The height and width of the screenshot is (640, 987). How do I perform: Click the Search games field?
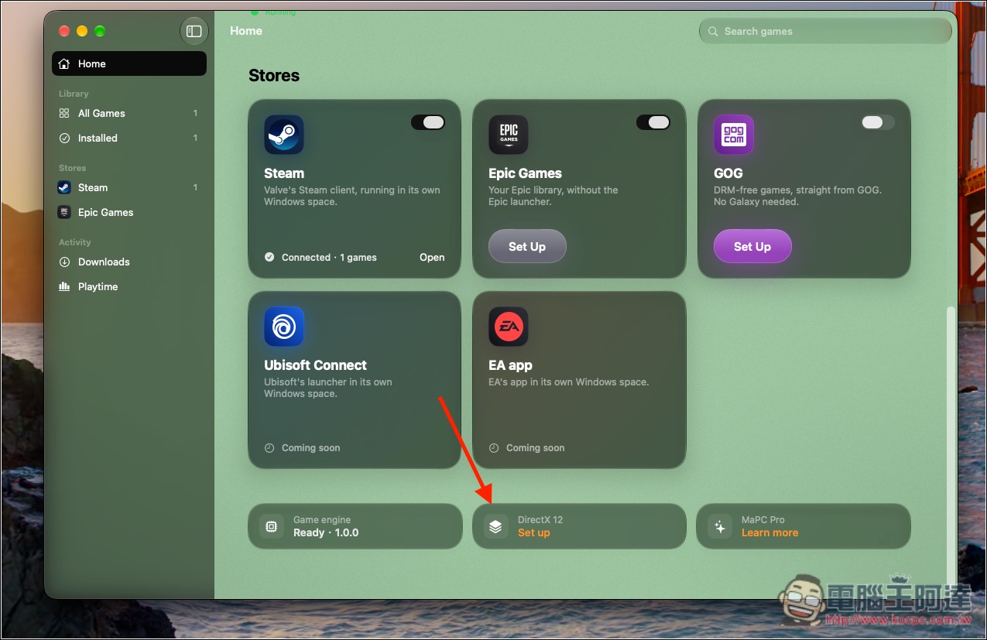825,32
